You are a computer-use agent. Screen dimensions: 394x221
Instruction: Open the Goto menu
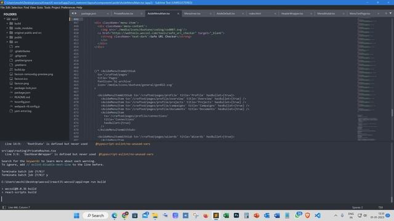point(40,7)
